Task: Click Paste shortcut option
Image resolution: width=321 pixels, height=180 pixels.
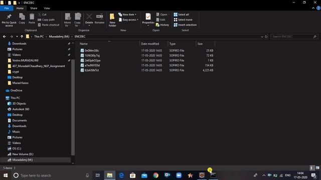Action: pos(49,24)
